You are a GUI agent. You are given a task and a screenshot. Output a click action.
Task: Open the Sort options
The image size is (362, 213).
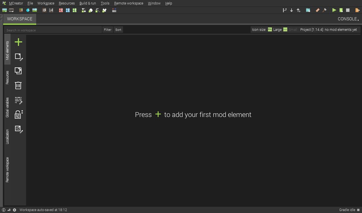click(118, 29)
